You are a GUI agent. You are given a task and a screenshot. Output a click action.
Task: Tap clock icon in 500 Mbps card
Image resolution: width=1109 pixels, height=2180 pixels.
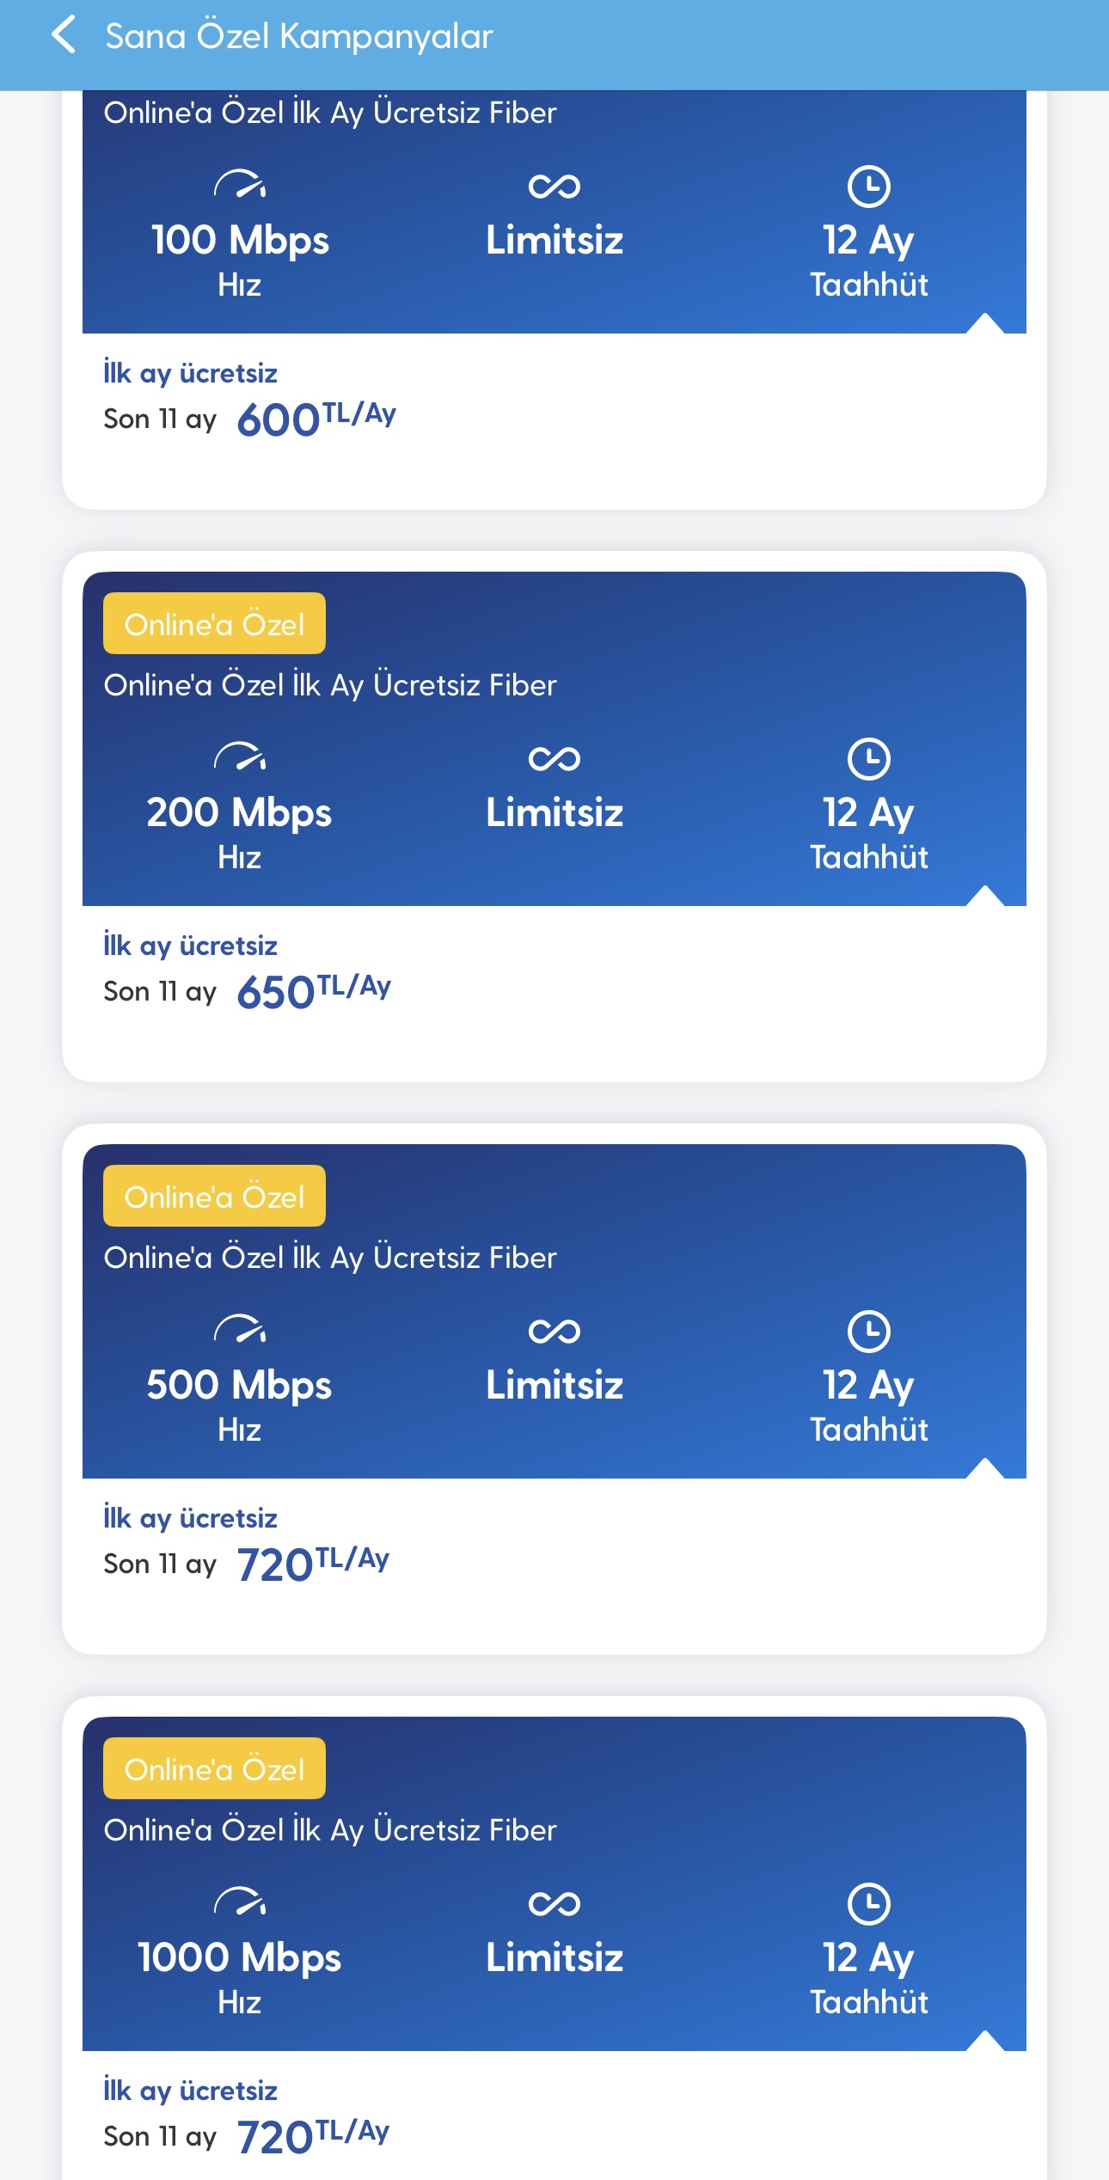868,1331
